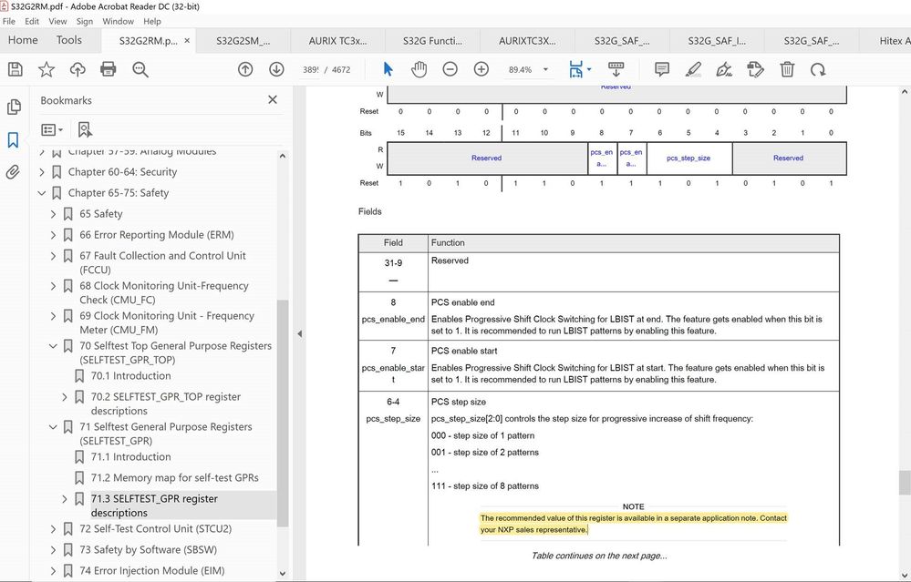The width and height of the screenshot is (911, 582).
Task: Open zoom percentage dropdown
Action: tap(545, 69)
